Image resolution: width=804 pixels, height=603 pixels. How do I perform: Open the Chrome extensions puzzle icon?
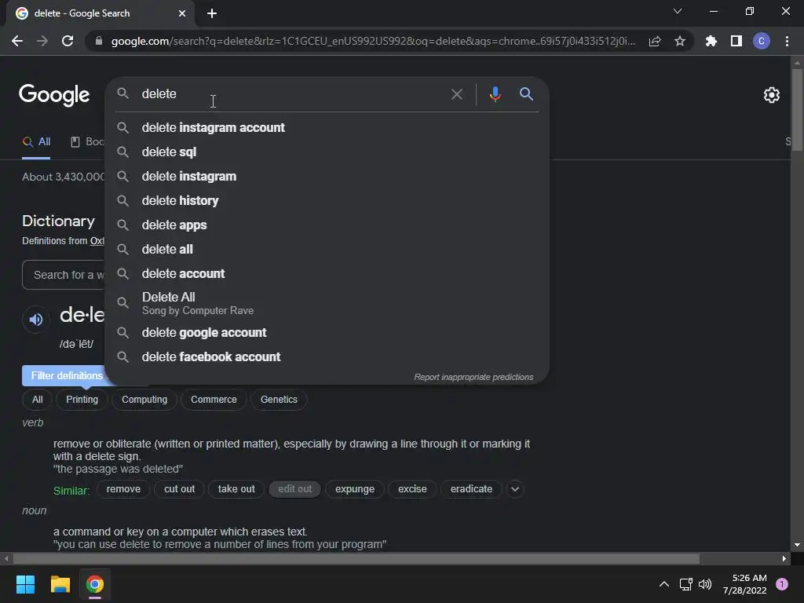pyautogui.click(x=711, y=41)
